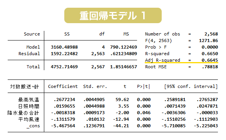The width and height of the screenshot is (226, 140).
Task: Select the 平均風速 t value -12.94
Action: tap(121, 119)
